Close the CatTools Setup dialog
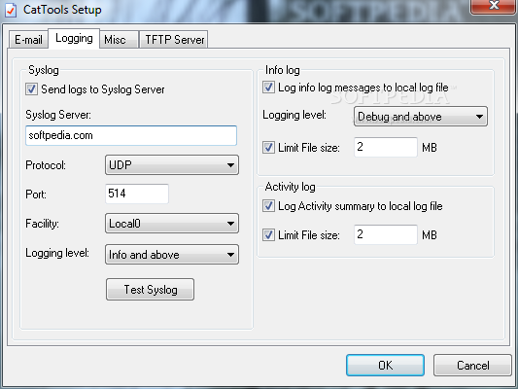This screenshot has height=389, width=518. tap(494, 7)
